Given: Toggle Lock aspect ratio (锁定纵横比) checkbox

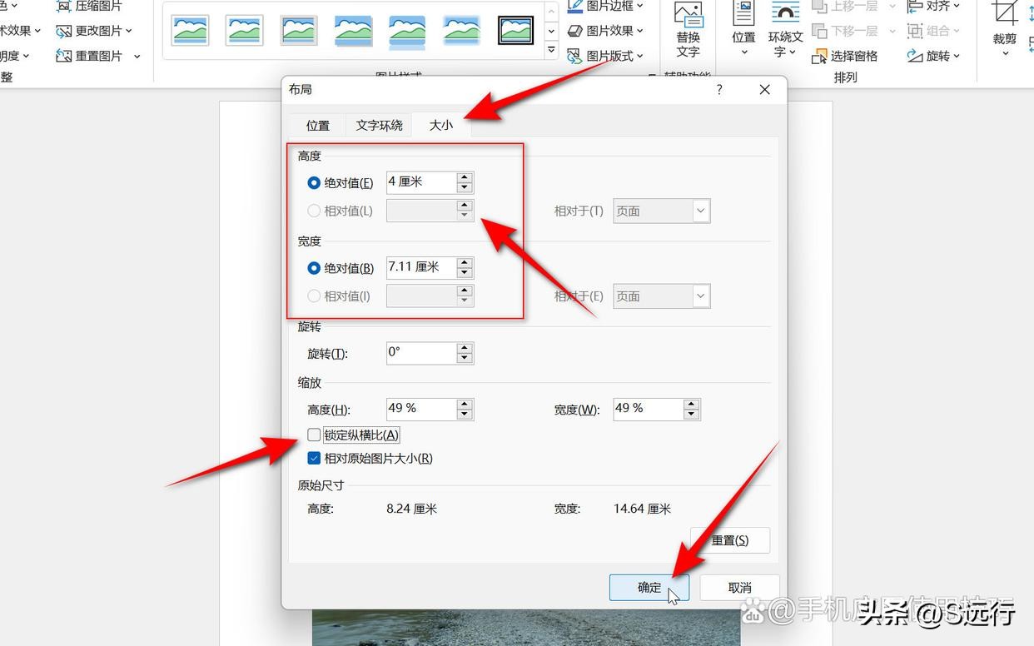Looking at the screenshot, I should tap(314, 435).
